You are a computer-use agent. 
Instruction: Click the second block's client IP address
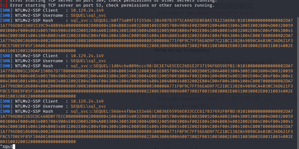point(87,56)
